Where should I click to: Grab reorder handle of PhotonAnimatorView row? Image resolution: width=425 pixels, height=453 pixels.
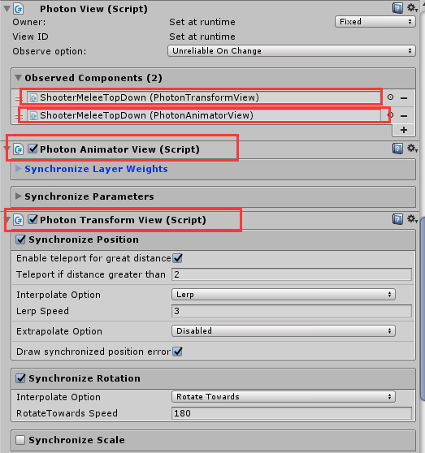click(x=19, y=116)
